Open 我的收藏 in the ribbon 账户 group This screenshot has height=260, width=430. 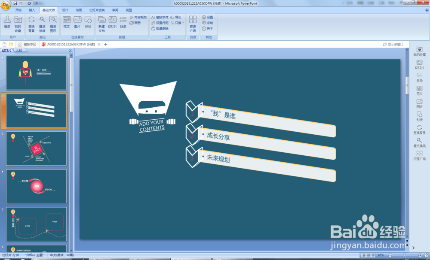pos(18,24)
